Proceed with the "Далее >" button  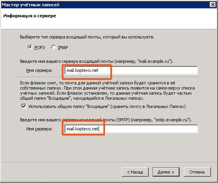pyautogui.click(x=166, y=172)
